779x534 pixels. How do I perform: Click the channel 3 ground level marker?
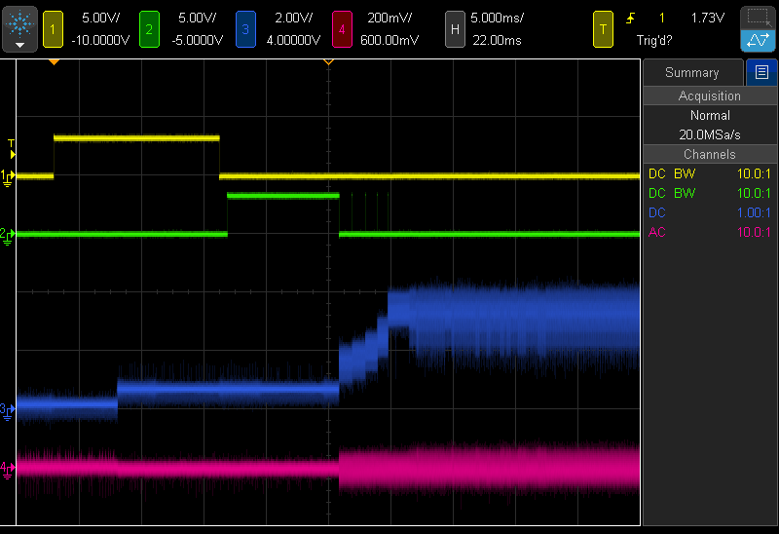[8, 409]
